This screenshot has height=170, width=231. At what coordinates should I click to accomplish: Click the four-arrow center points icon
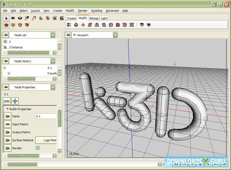tap(83, 25)
